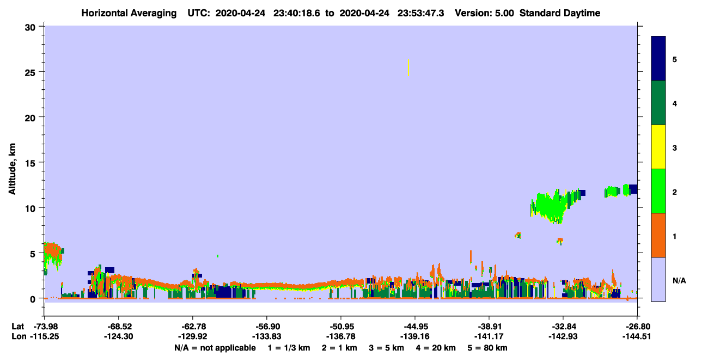The width and height of the screenshot is (708, 363).
Task: Click longitude label -133.83
Action: click(267, 336)
